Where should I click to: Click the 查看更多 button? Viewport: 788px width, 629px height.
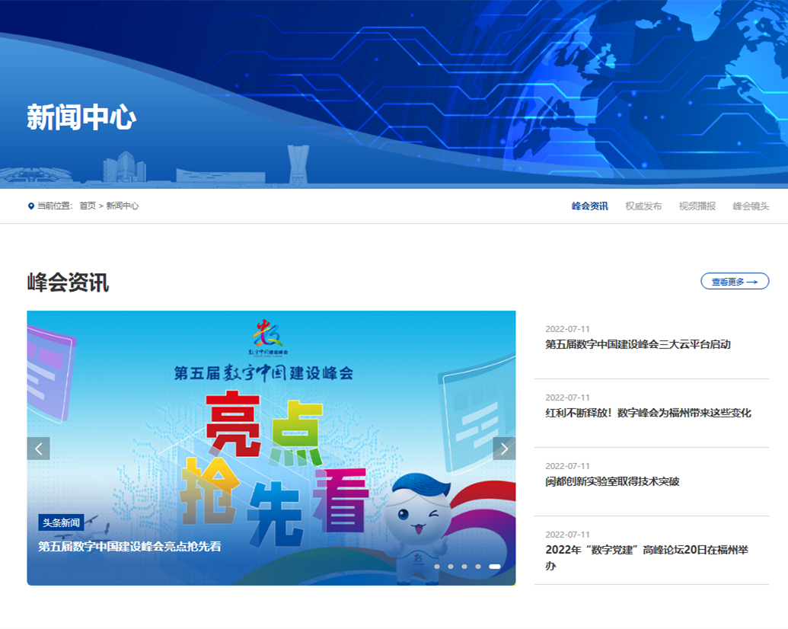[735, 282]
